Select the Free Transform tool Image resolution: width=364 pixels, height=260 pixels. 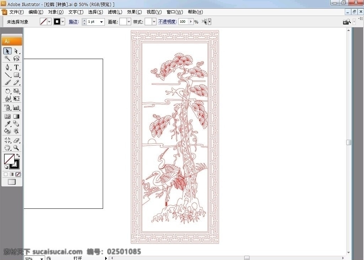click(x=16, y=99)
